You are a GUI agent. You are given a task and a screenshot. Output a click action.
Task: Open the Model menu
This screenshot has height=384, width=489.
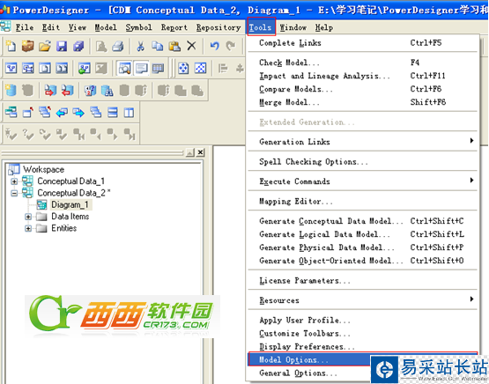click(106, 27)
